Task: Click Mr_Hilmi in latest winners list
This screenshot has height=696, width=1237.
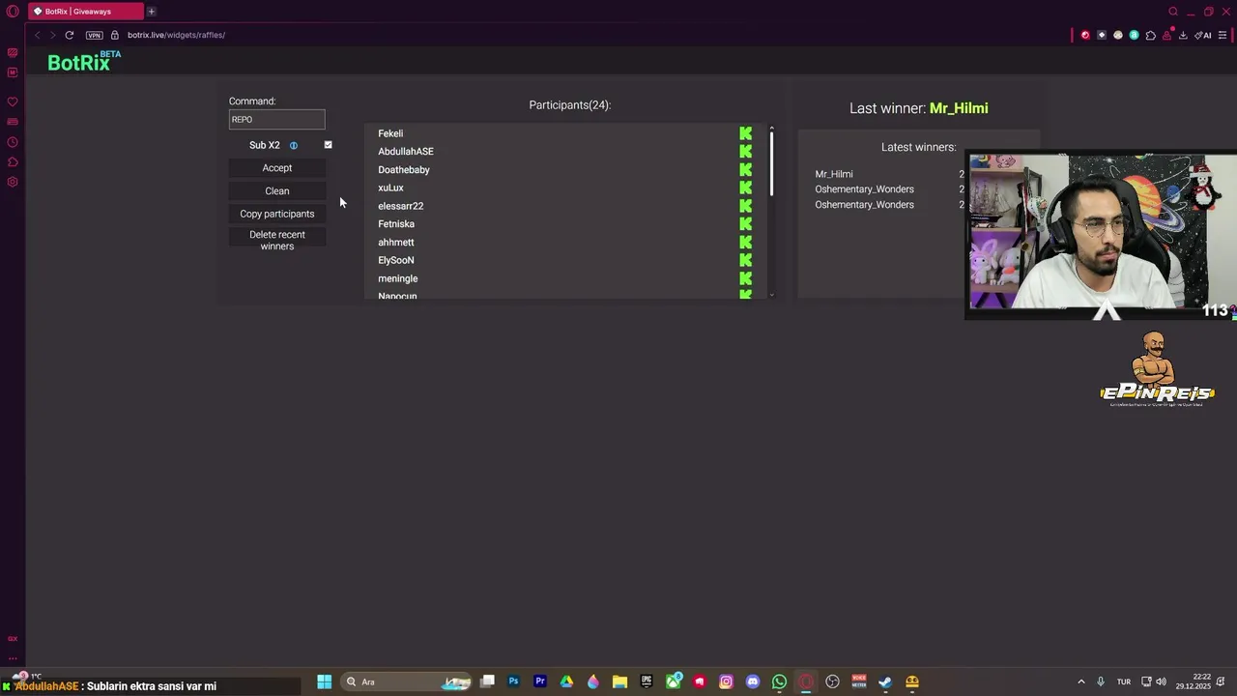Action: tap(834, 174)
